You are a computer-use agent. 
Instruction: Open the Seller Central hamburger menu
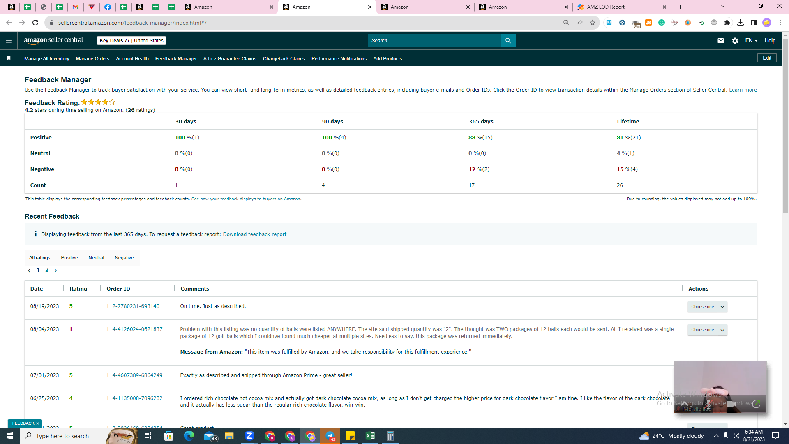click(x=9, y=41)
